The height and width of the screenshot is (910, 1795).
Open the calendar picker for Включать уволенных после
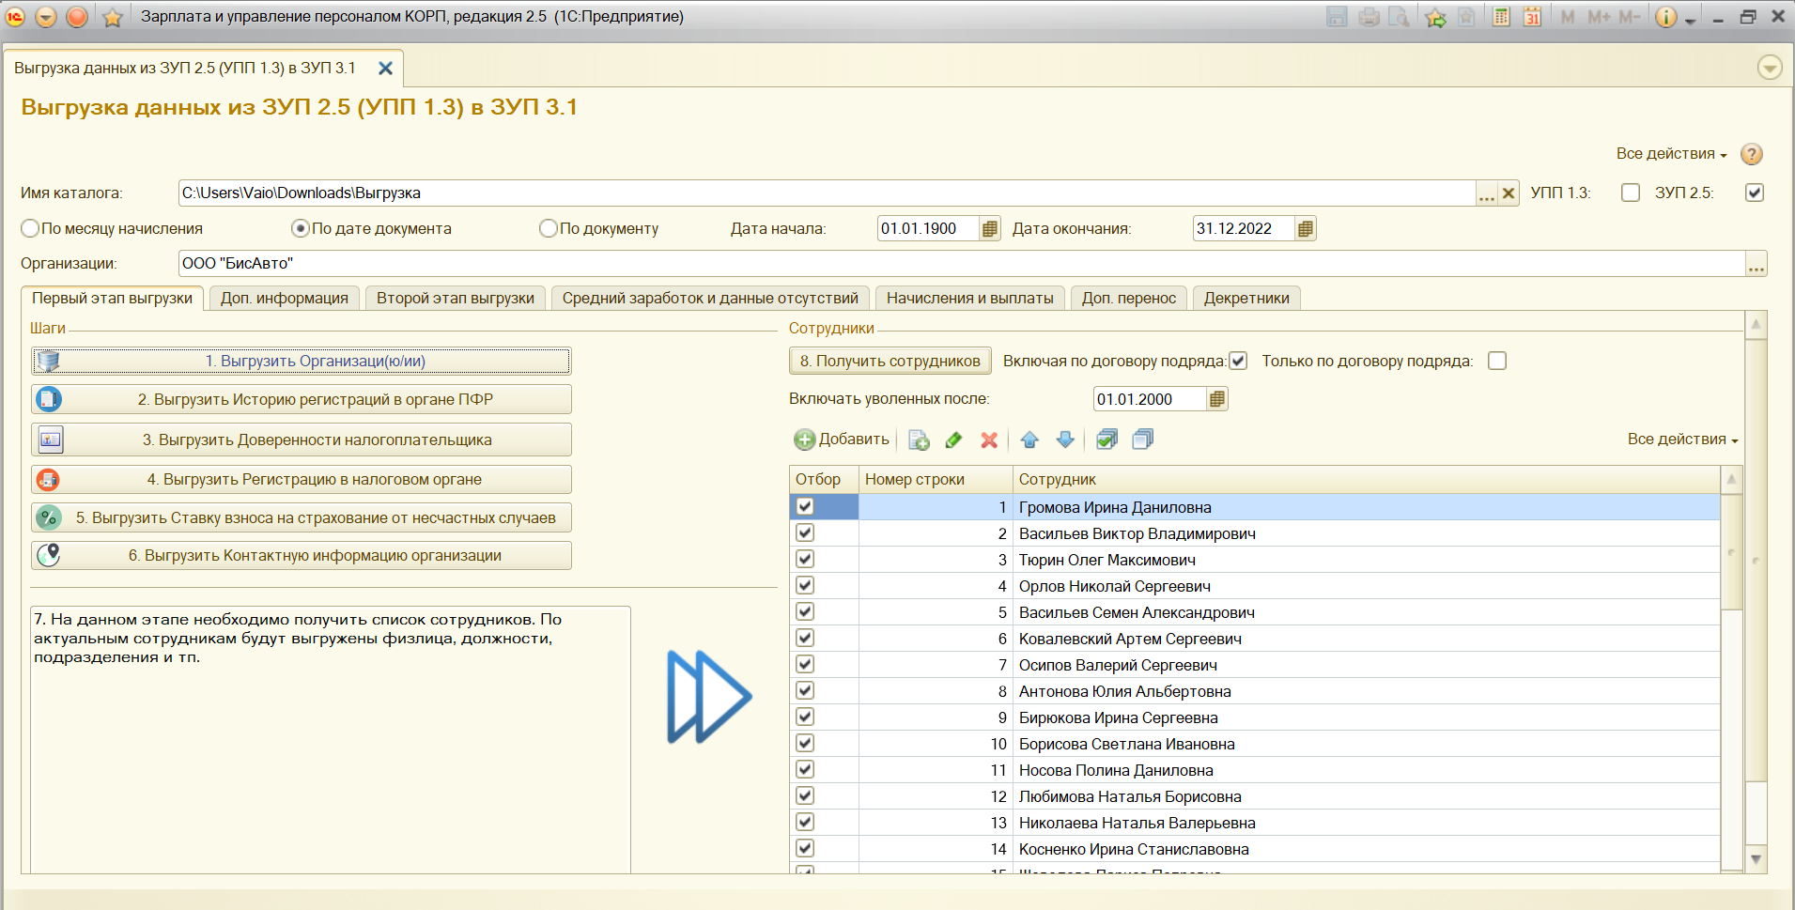point(1217,399)
